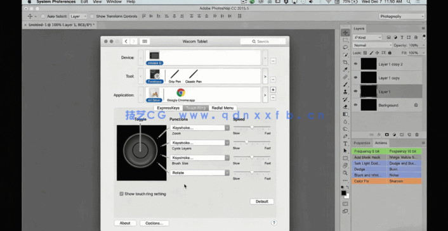Select the Hand tool
Screen dimensions: 448x231
345,165
